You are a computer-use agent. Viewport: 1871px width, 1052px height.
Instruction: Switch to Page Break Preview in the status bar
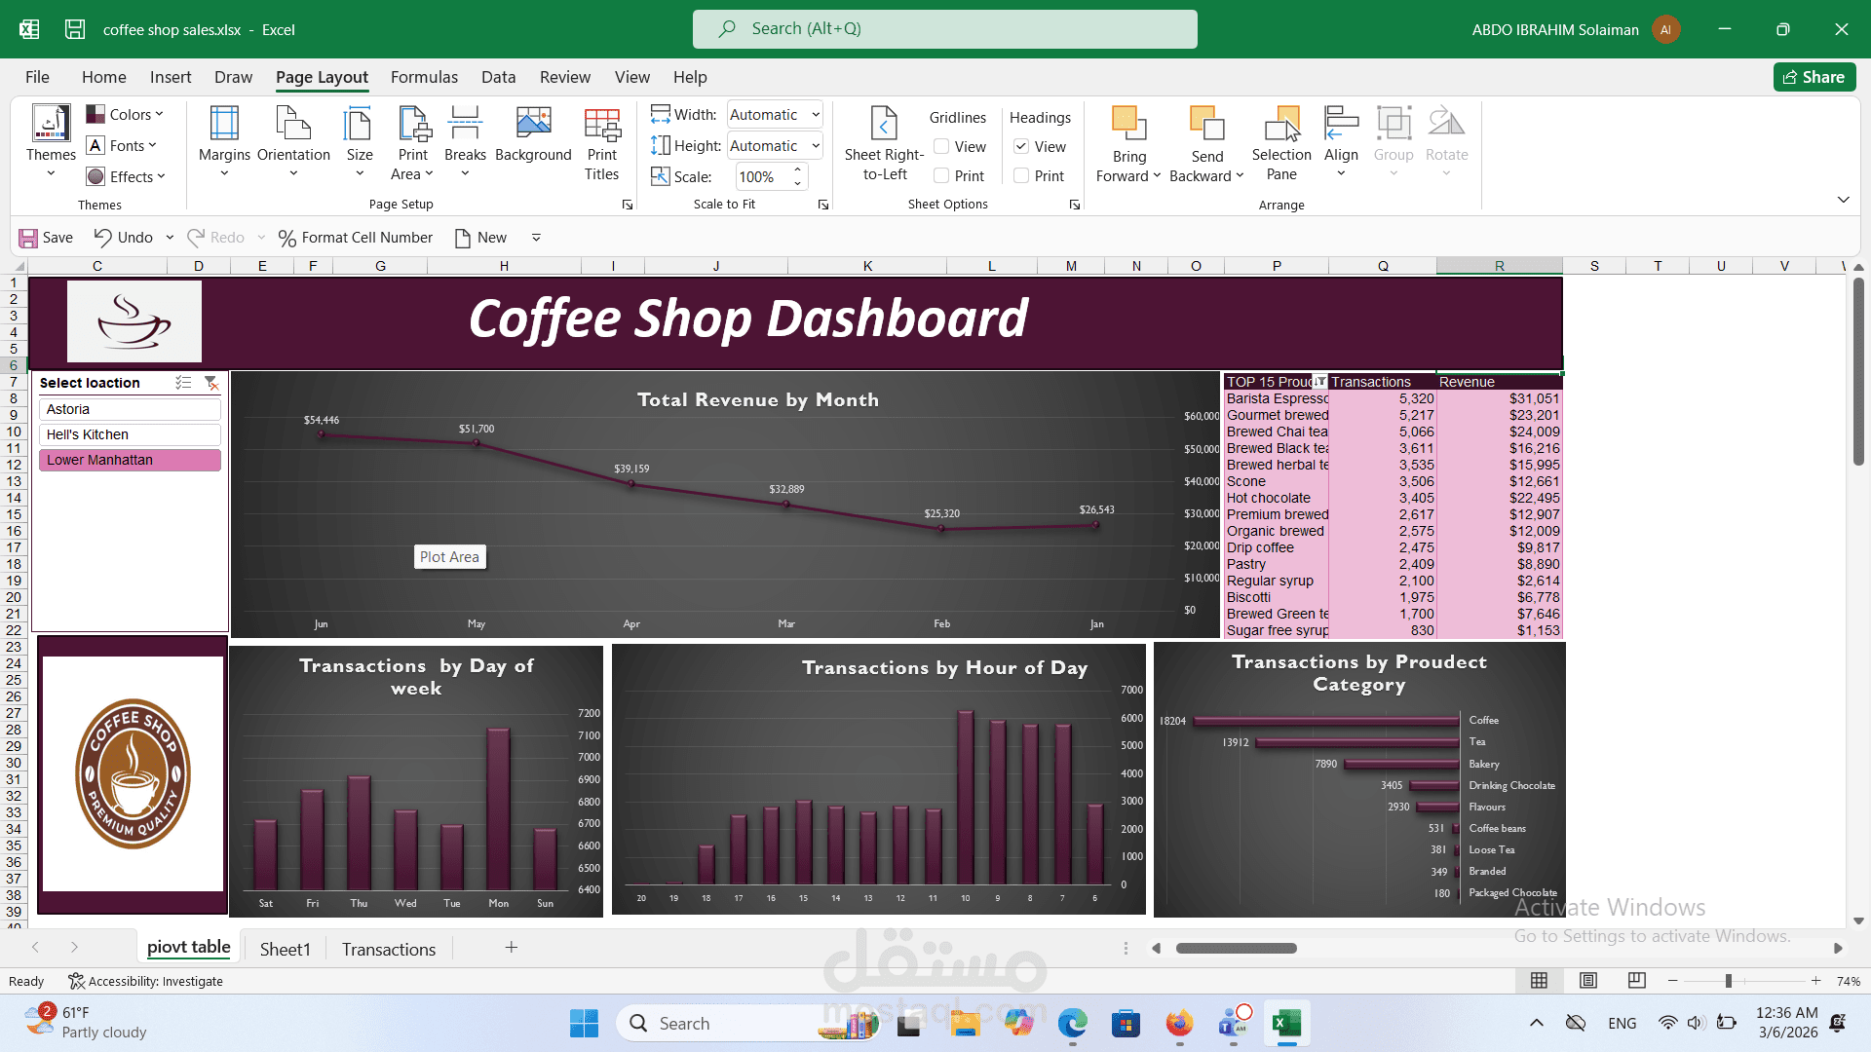[x=1636, y=981]
